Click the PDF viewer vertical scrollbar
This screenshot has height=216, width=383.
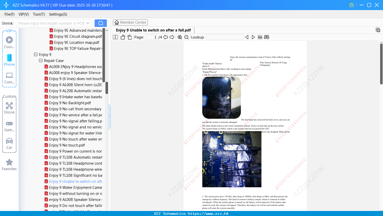[x=381, y=64]
